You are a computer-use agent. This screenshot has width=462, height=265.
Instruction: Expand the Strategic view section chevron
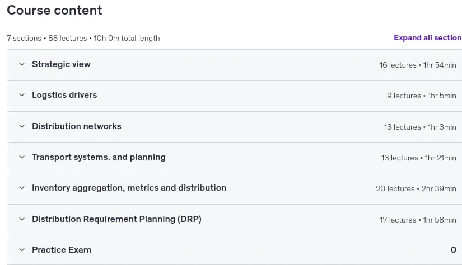tap(22, 64)
